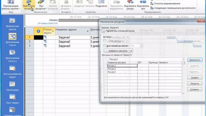206x116 pixels.
Task: Open the Resource Pool dropdown arrow
Action: click(x=46, y=9)
